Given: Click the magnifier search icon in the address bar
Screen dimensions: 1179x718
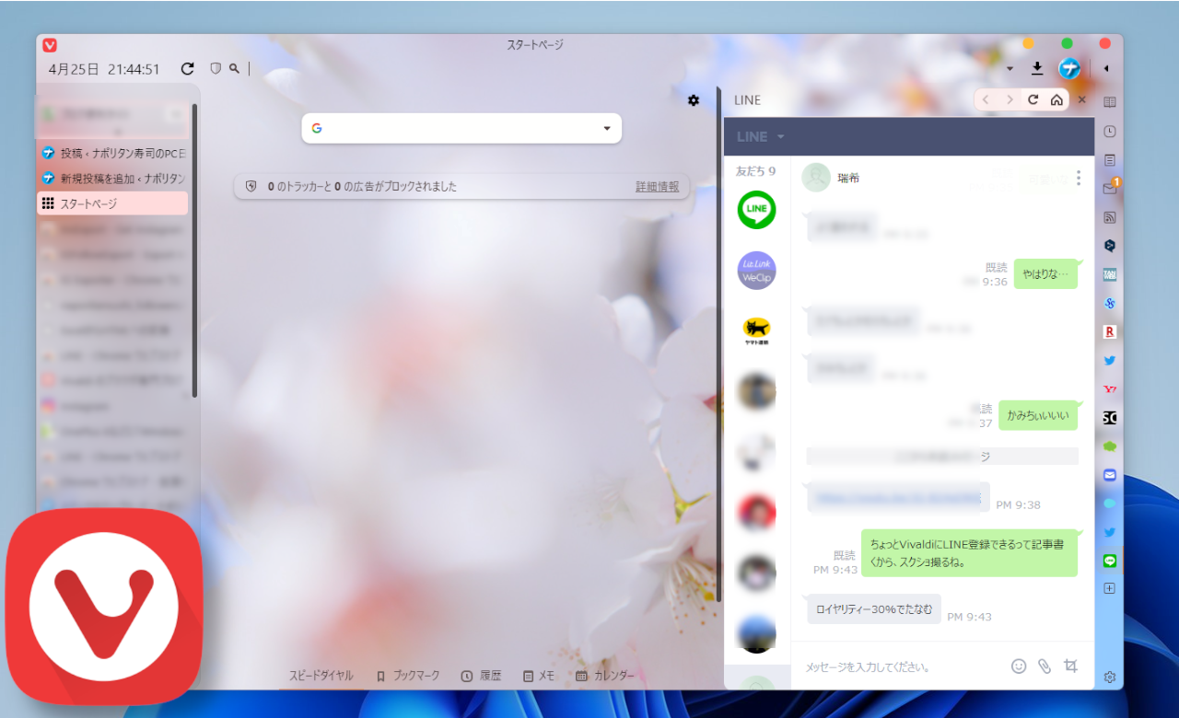Looking at the screenshot, I should 235,68.
